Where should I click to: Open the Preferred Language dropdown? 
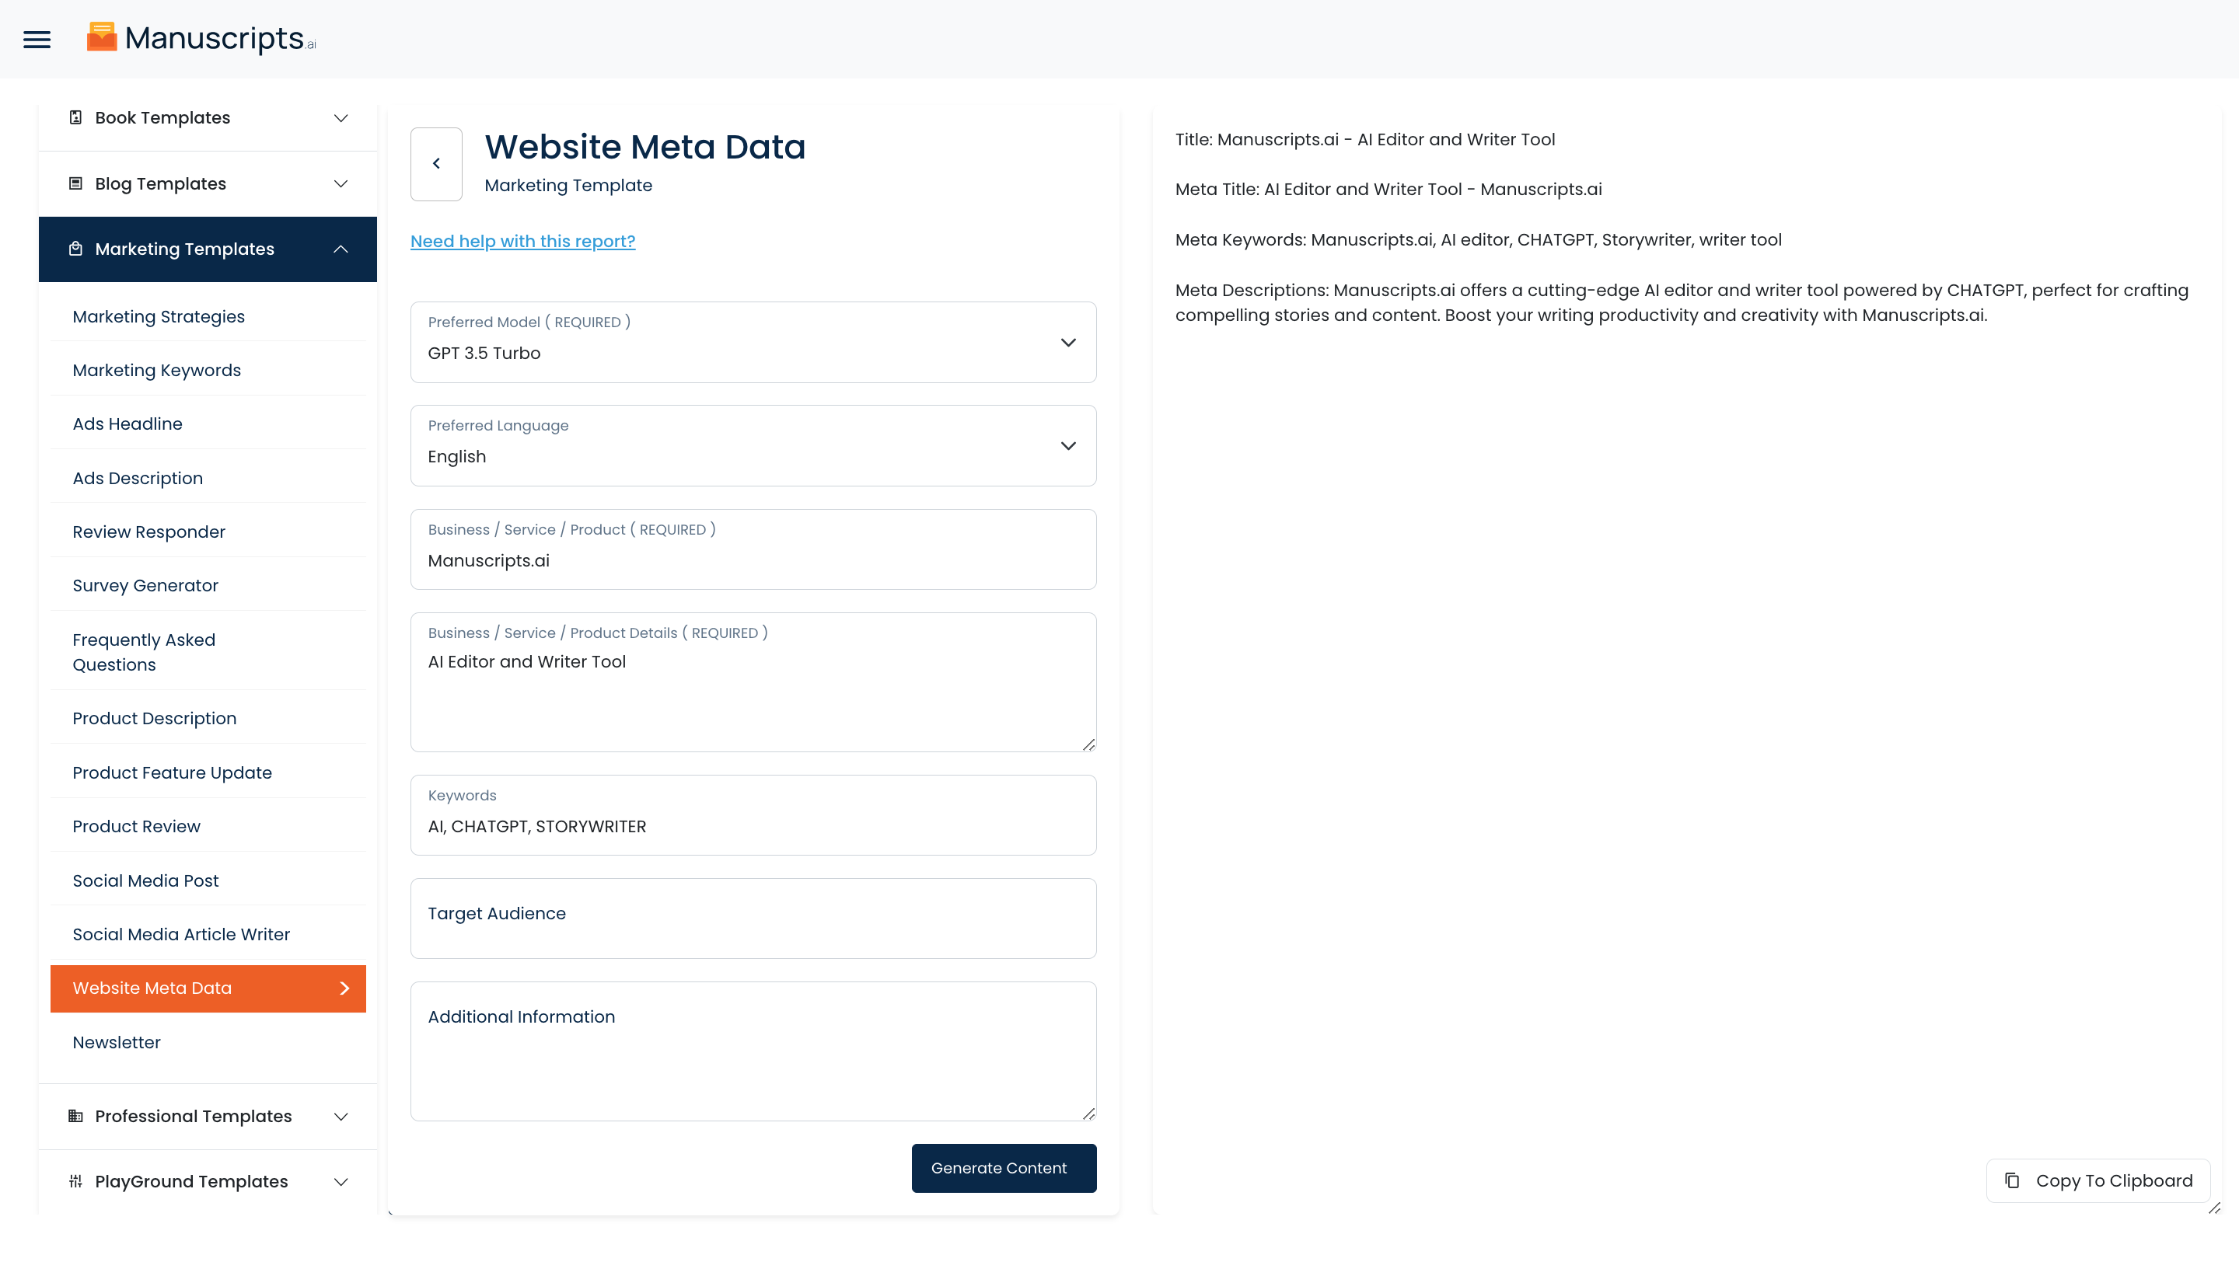pos(753,445)
